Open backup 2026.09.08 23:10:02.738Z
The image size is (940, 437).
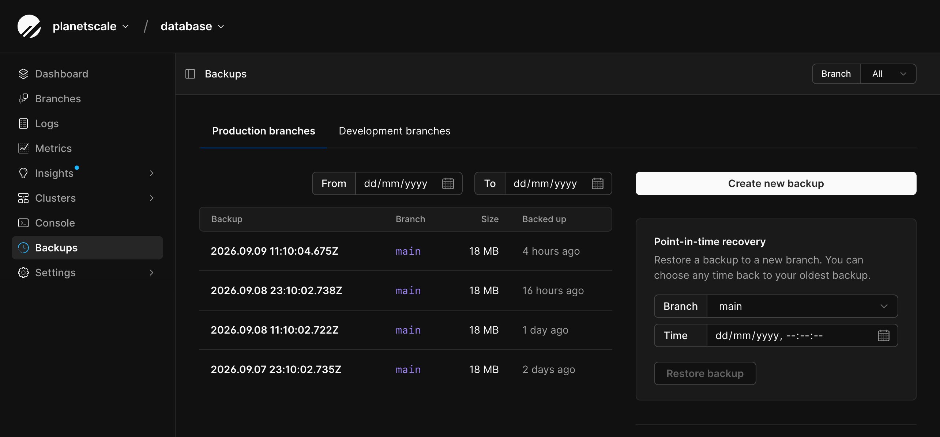276,290
